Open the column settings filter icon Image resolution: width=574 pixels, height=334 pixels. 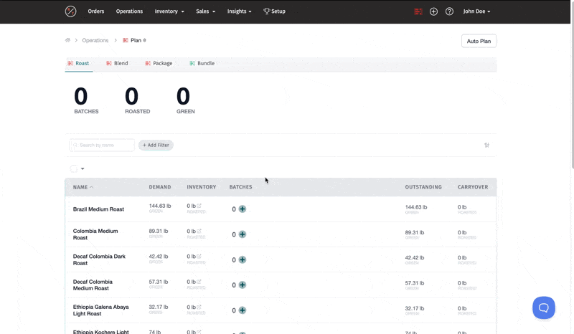tap(486, 145)
